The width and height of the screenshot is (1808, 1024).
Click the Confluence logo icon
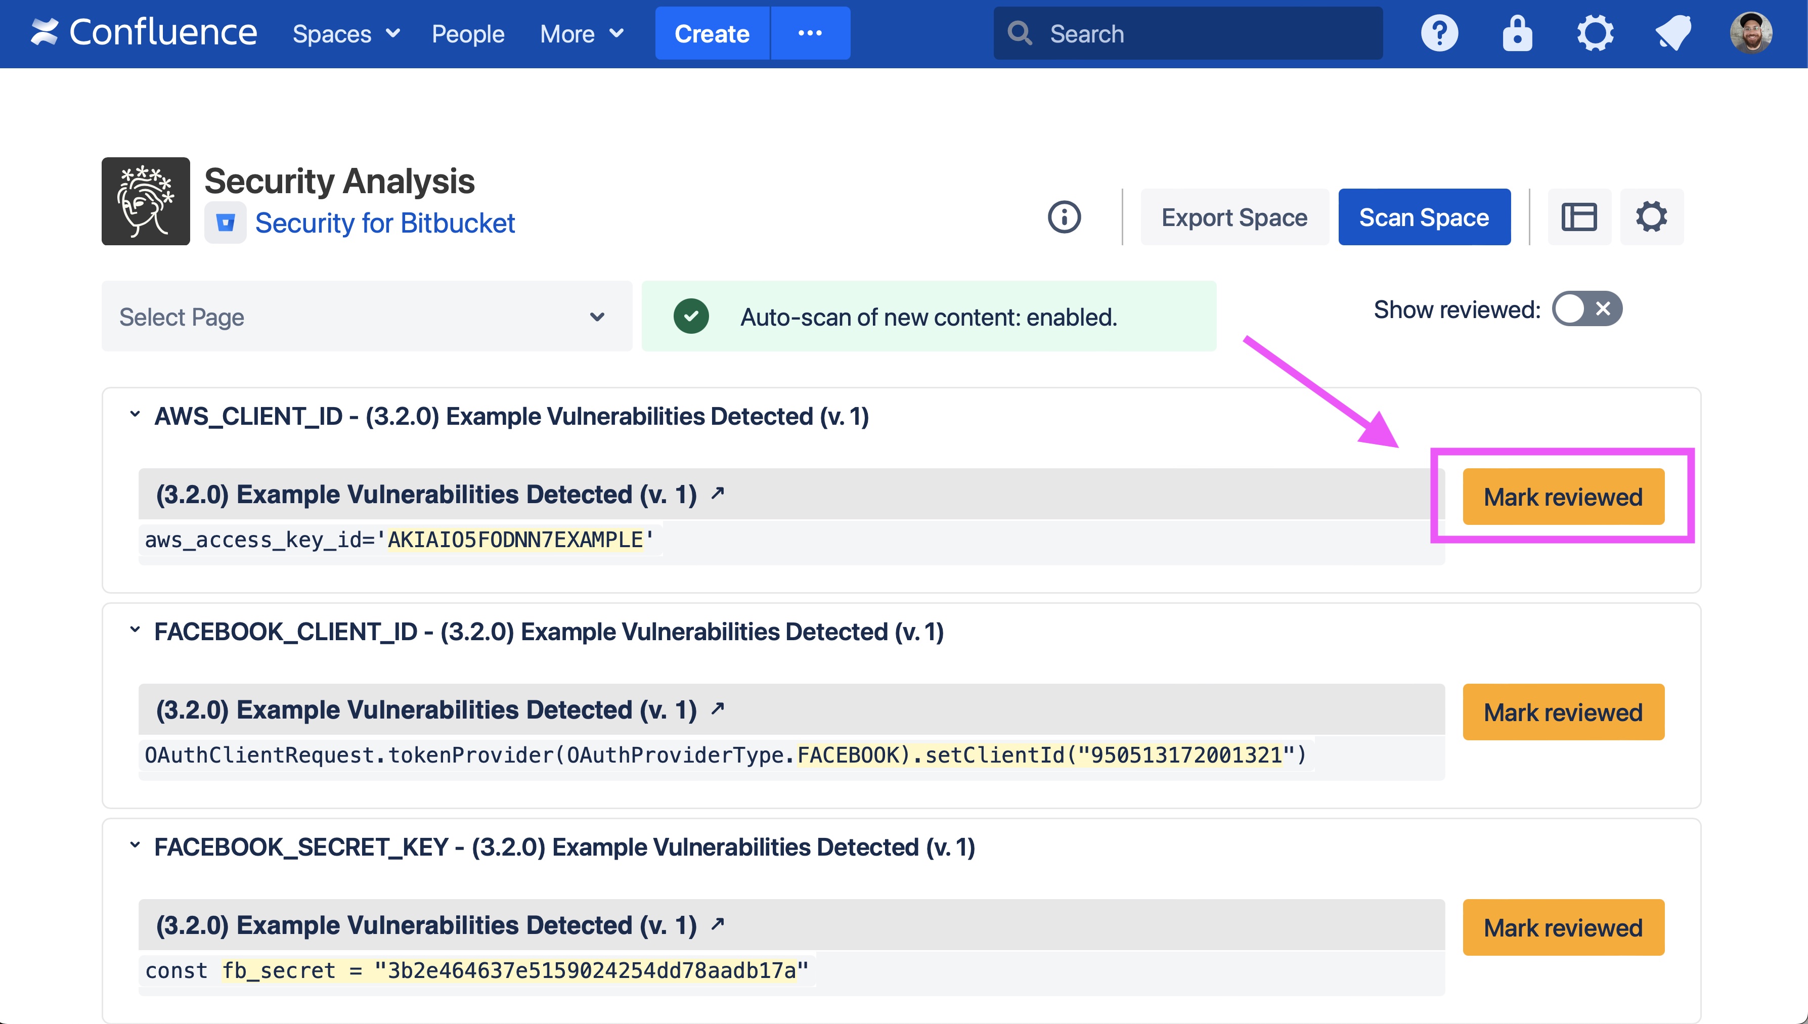pos(45,32)
